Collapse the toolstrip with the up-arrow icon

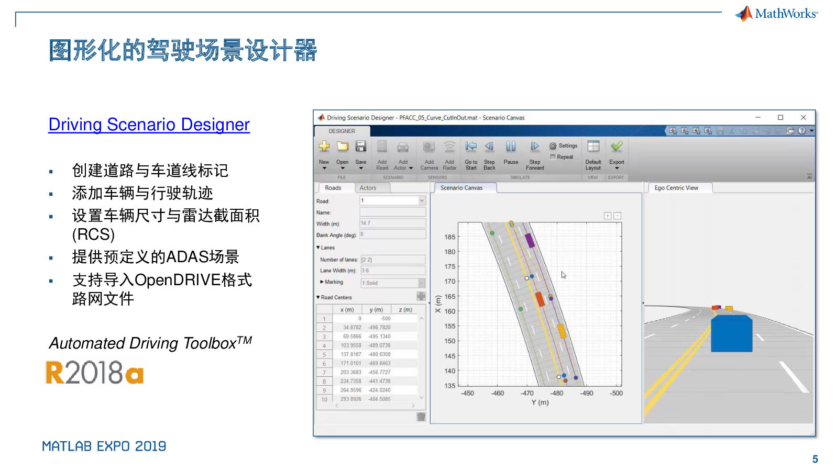click(809, 176)
